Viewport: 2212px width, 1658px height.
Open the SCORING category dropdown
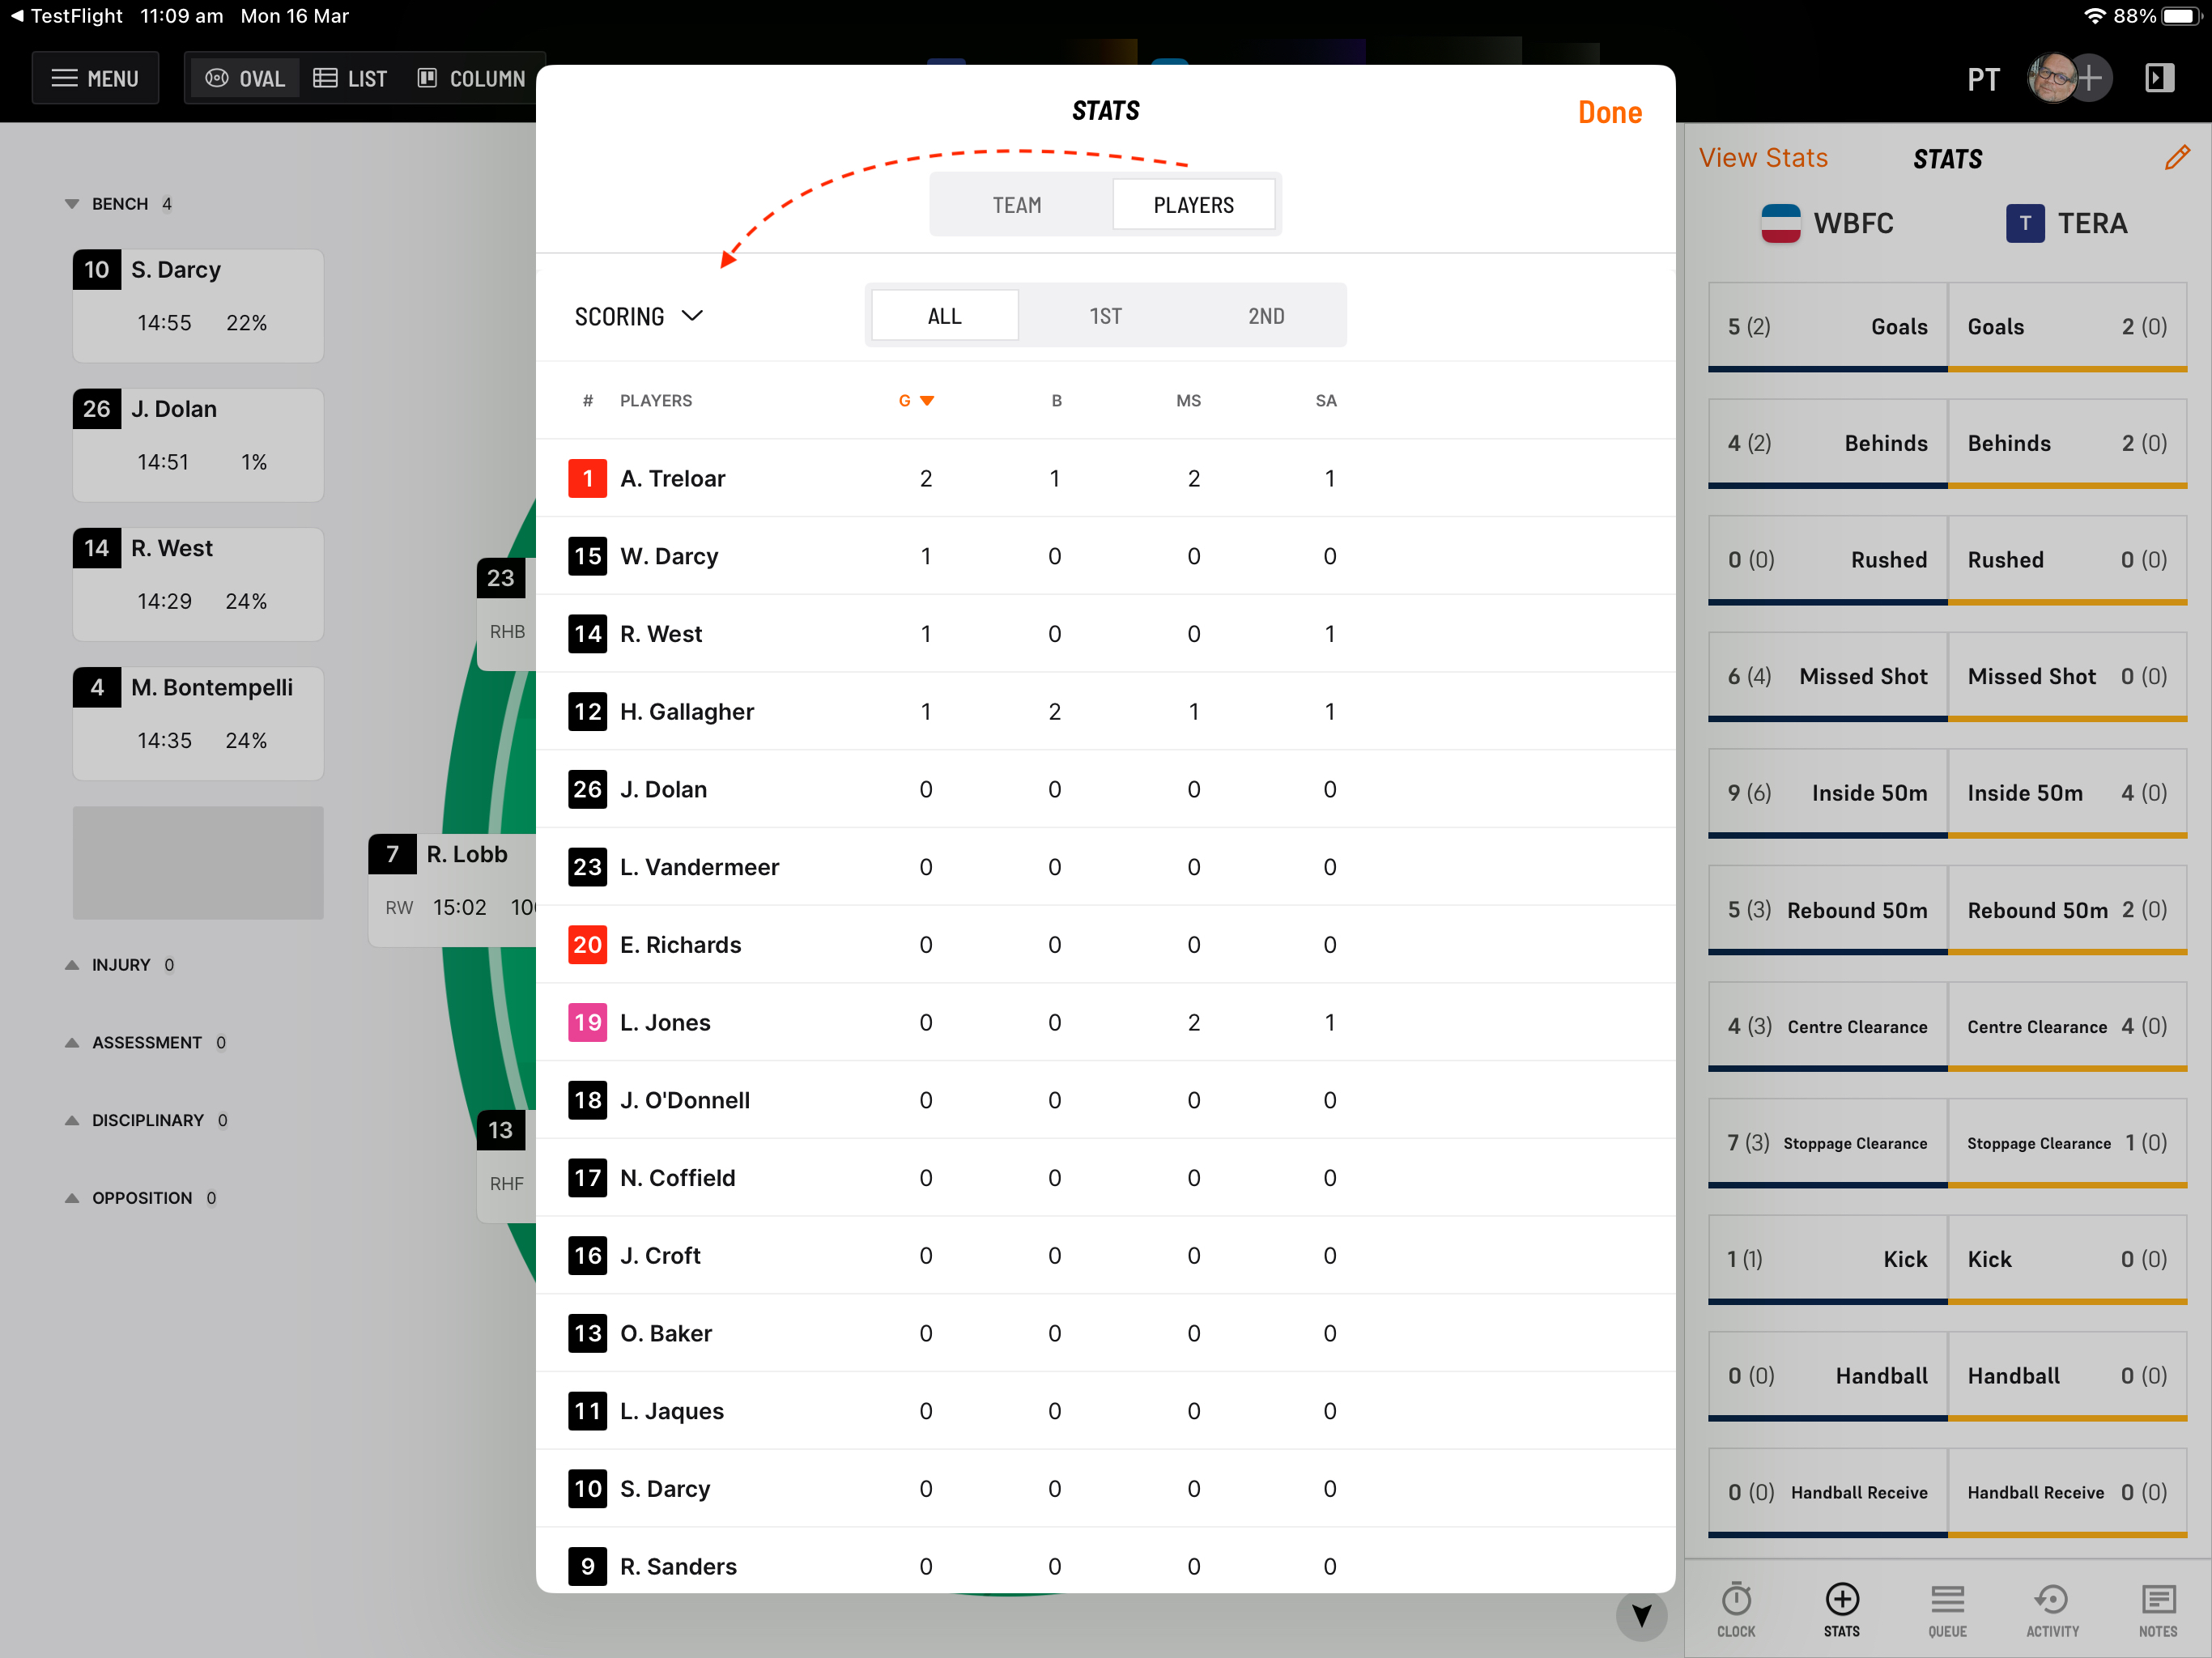pos(638,316)
